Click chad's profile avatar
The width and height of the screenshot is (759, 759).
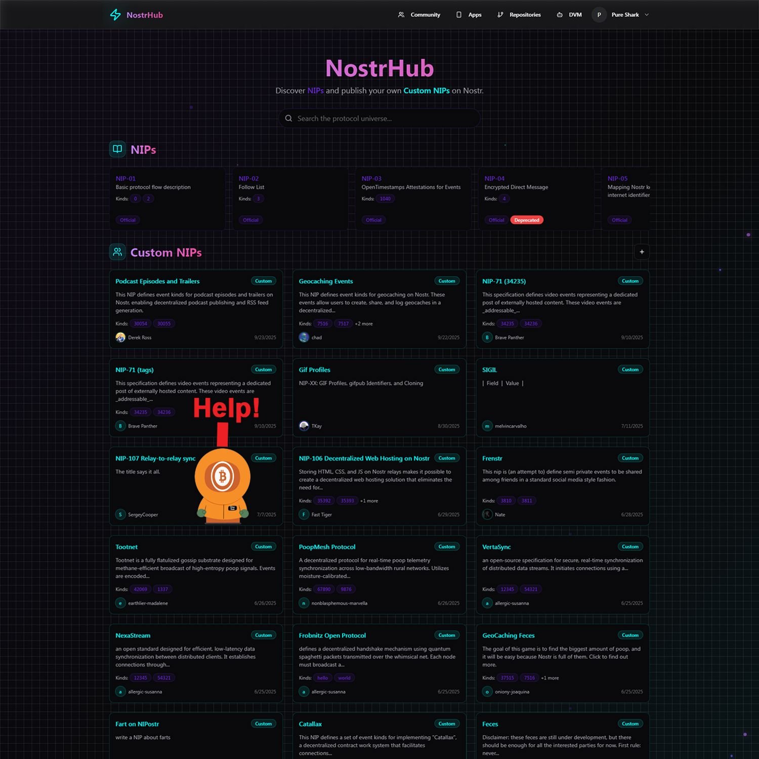[x=304, y=338]
